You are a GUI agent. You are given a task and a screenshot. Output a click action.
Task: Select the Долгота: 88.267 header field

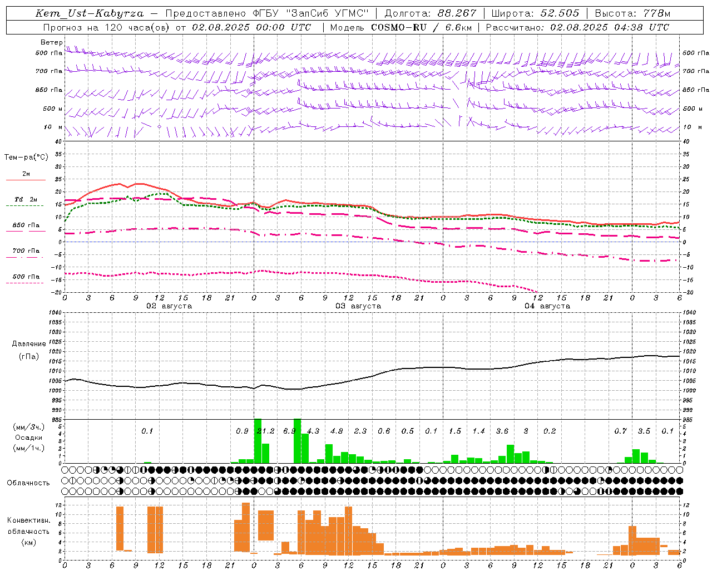430,13
